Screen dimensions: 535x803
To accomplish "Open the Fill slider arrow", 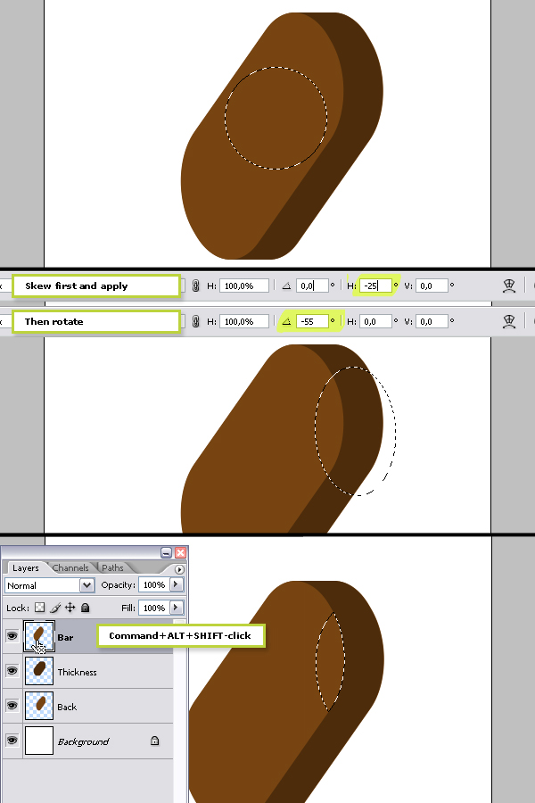I will pos(177,608).
